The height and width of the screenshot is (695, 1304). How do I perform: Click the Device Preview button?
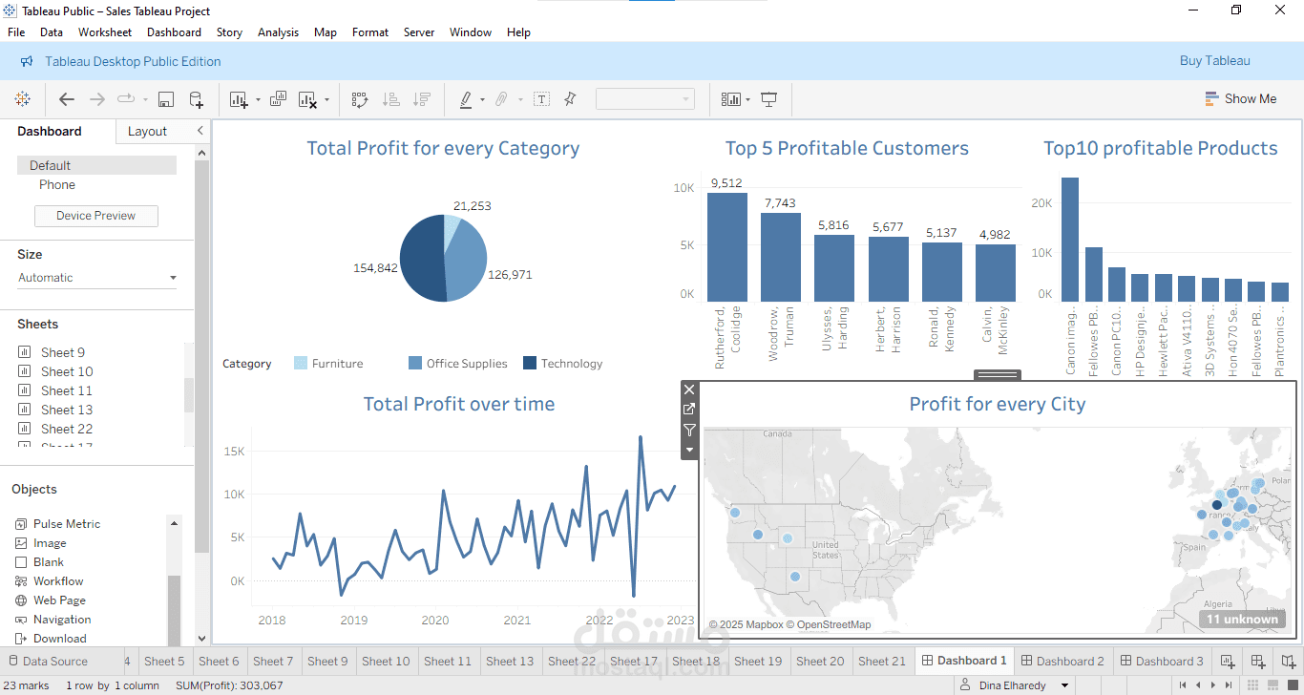(x=96, y=216)
